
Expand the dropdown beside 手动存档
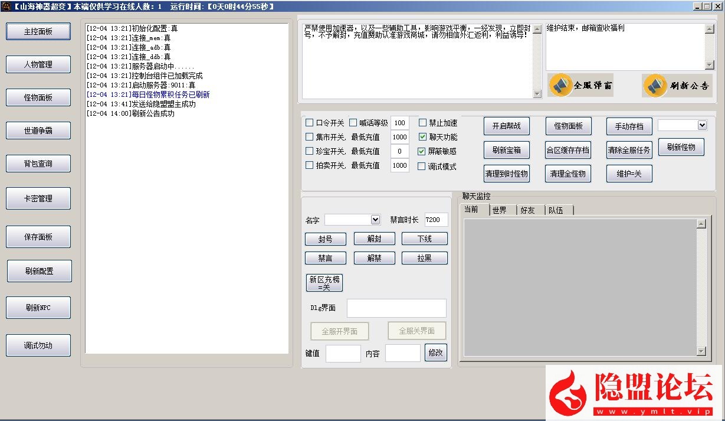pos(701,125)
